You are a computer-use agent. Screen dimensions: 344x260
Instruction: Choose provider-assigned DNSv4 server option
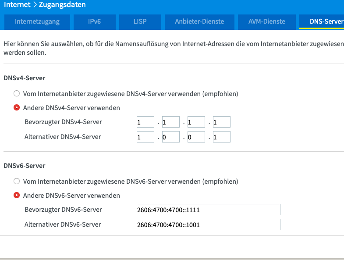(x=17, y=93)
